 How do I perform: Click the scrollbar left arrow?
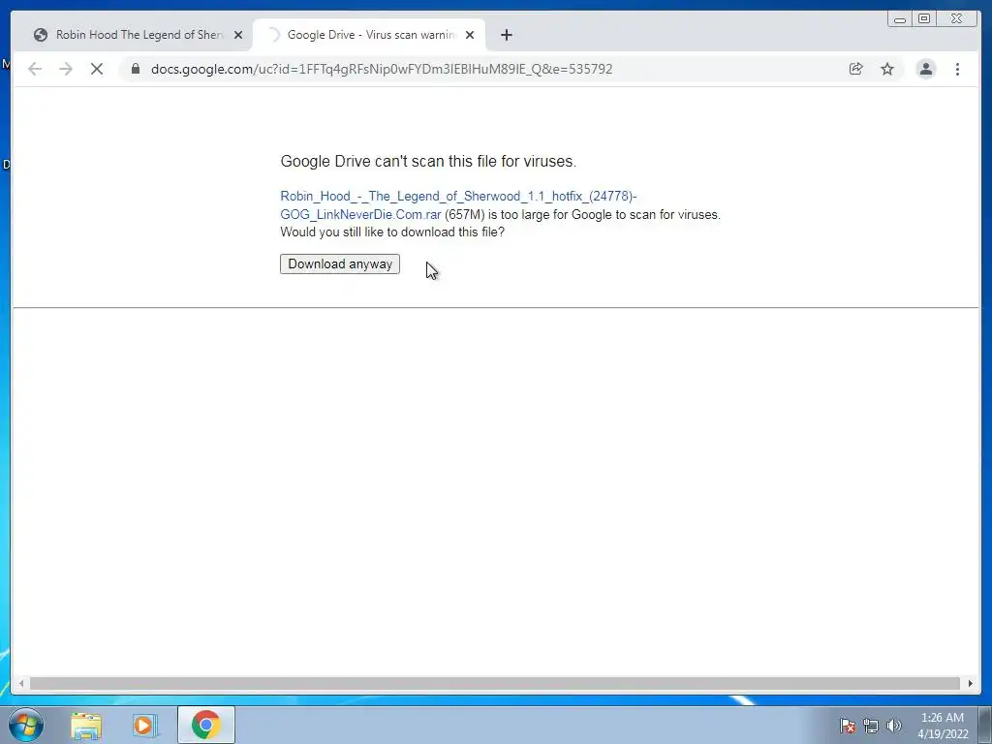[x=21, y=683]
